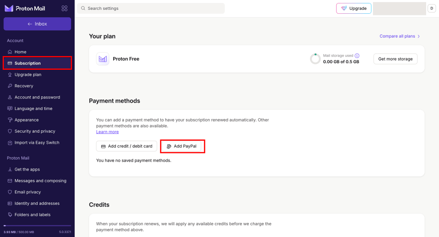Screen dimensions: 439x237
Task: Click the Language and time icon
Action: 10,108
